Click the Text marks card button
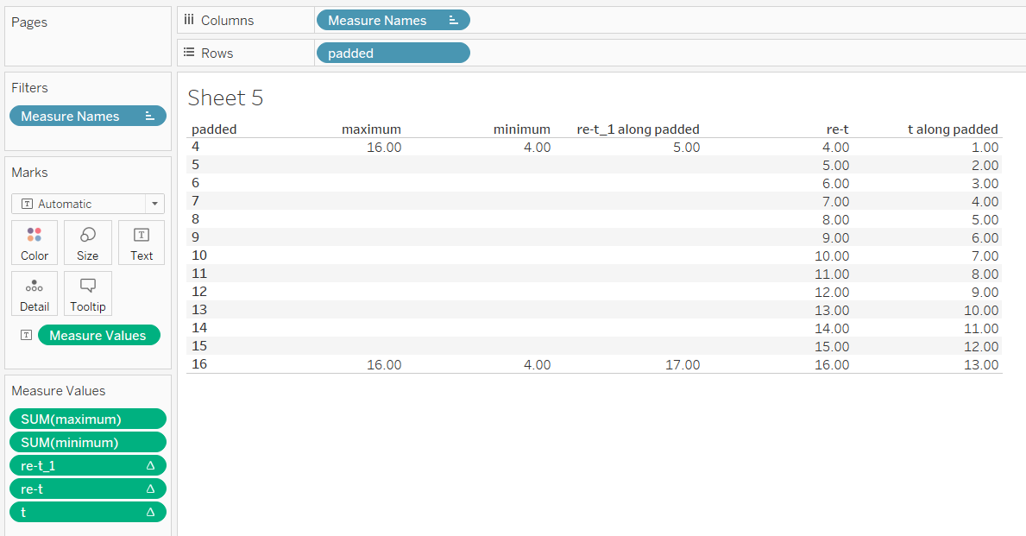The width and height of the screenshot is (1026, 536). (x=142, y=243)
